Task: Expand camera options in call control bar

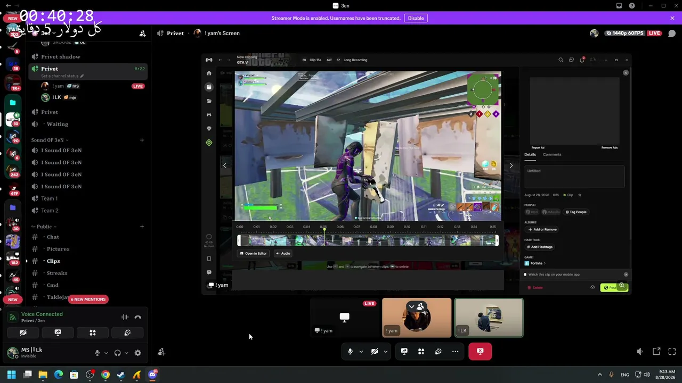Action: (x=386, y=351)
